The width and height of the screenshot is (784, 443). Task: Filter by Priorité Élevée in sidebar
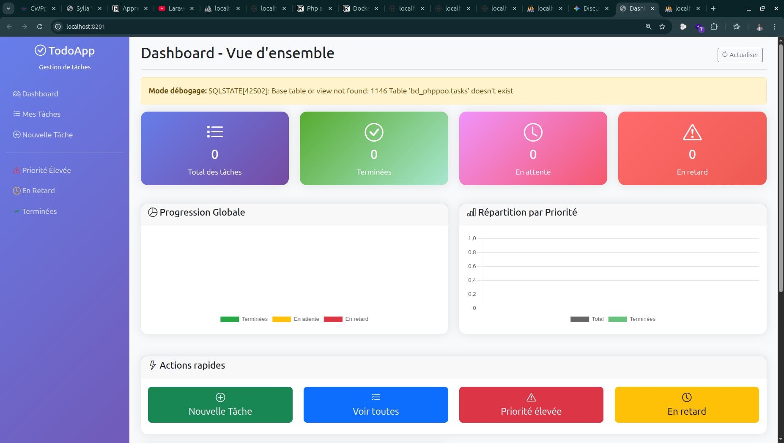42,170
